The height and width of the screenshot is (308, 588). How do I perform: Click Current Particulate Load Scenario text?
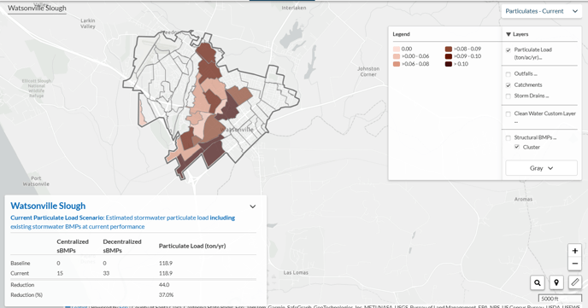point(57,218)
